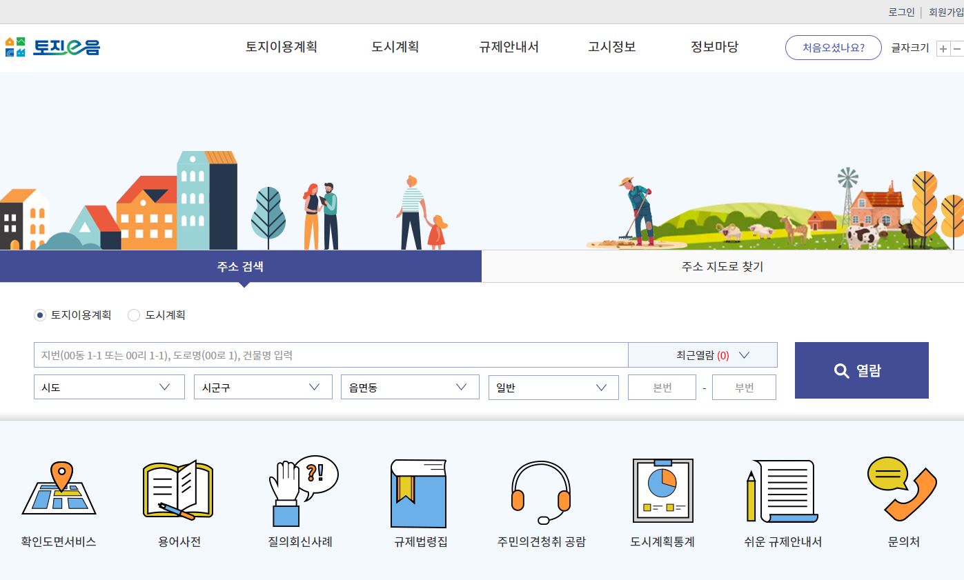This screenshot has height=580, width=964.
Task: Decrease font size with minus button
Action: (x=957, y=48)
